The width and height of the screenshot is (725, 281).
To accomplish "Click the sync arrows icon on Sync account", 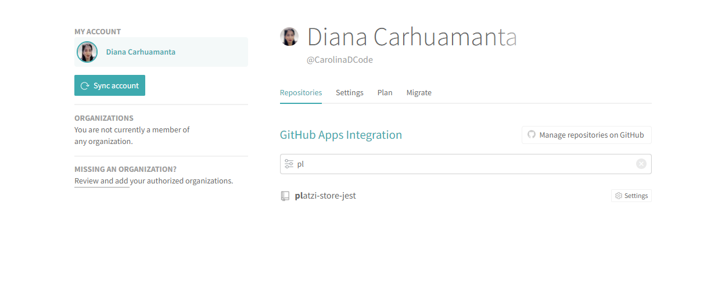I will pyautogui.click(x=85, y=86).
